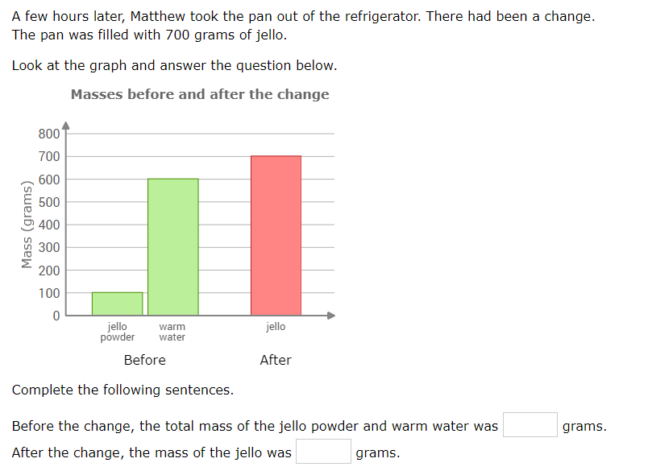This screenshot has height=475, width=652.
Task: Click the 100 tick label on the y-axis
Action: click(x=49, y=293)
